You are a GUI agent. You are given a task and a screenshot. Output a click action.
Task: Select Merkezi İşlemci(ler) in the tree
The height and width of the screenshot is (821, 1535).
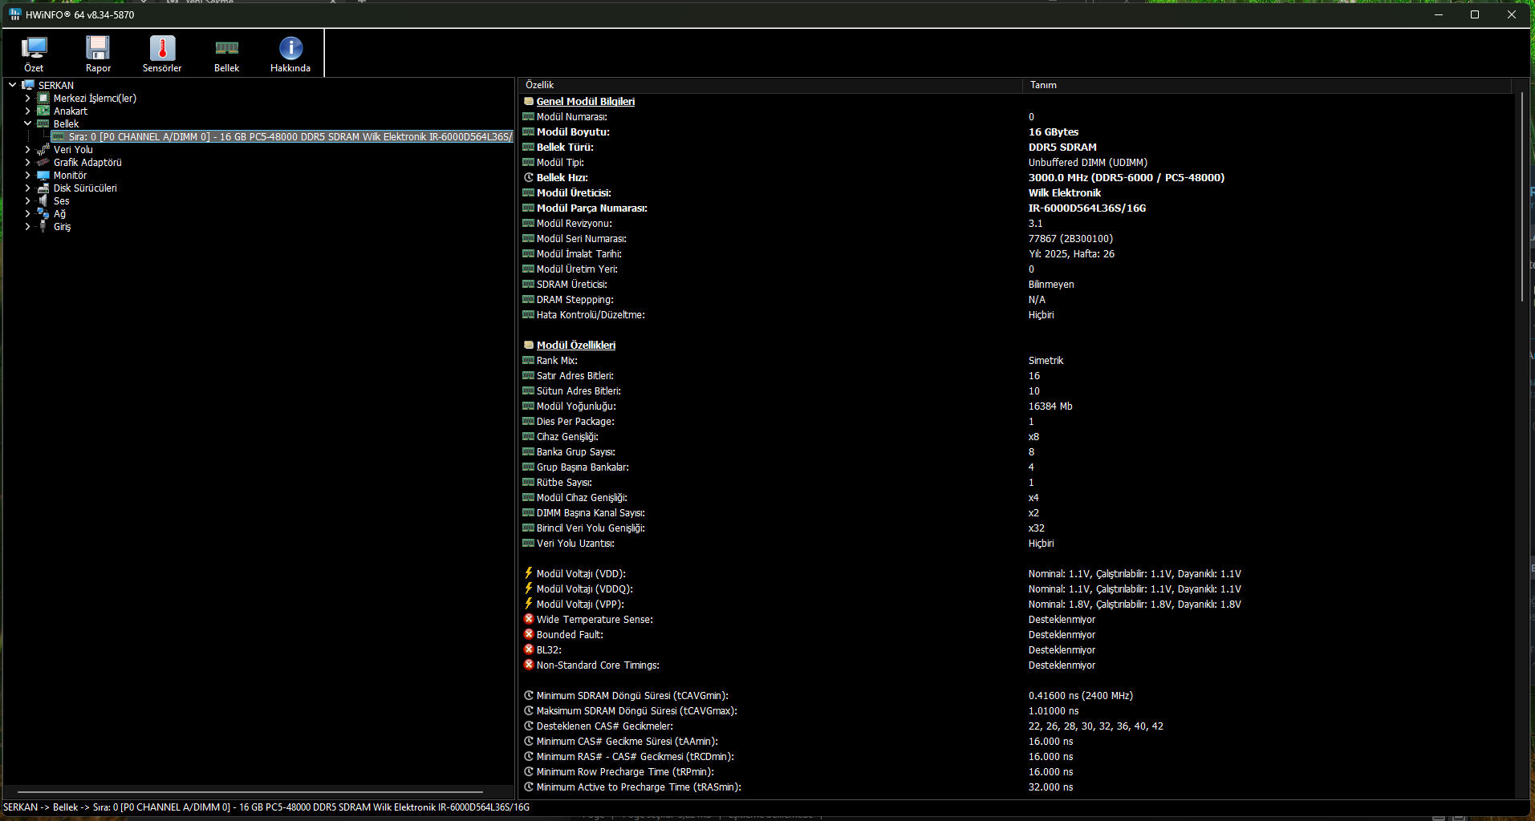click(95, 98)
